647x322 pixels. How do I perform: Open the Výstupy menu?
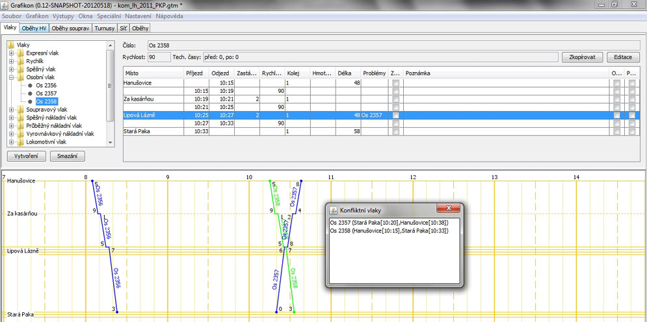63,15
